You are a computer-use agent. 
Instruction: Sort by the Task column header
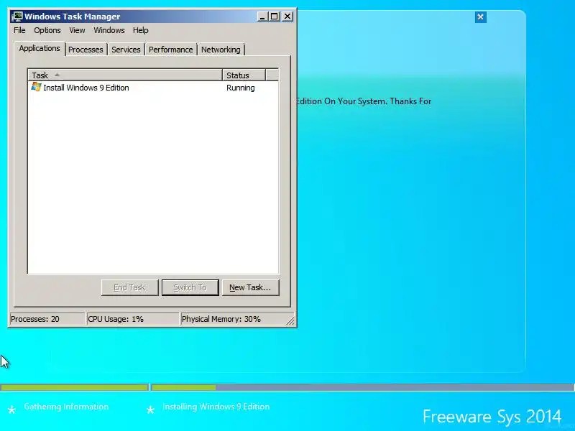tap(125, 75)
